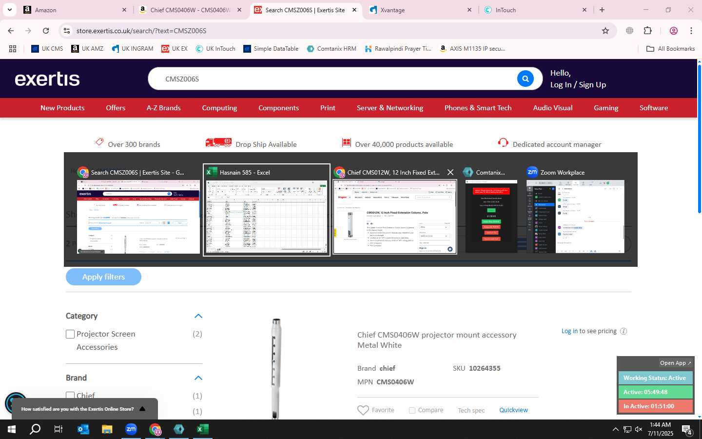
Task: Tick the Chief brand checkbox
Action: point(70,396)
